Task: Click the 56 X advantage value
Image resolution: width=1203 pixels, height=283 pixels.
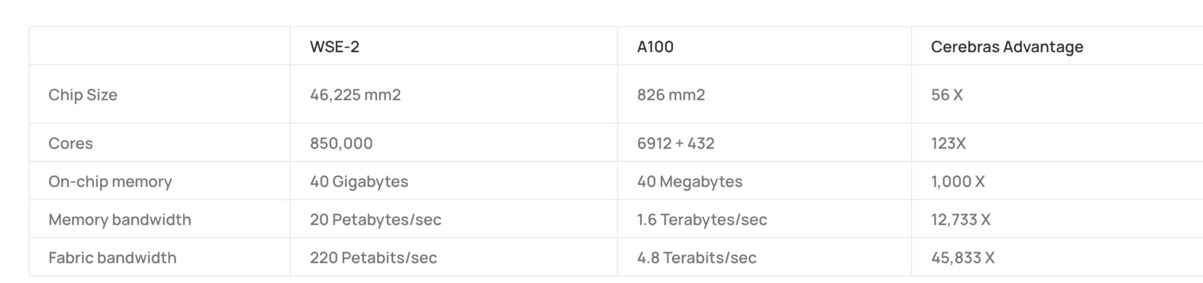Action: click(947, 95)
